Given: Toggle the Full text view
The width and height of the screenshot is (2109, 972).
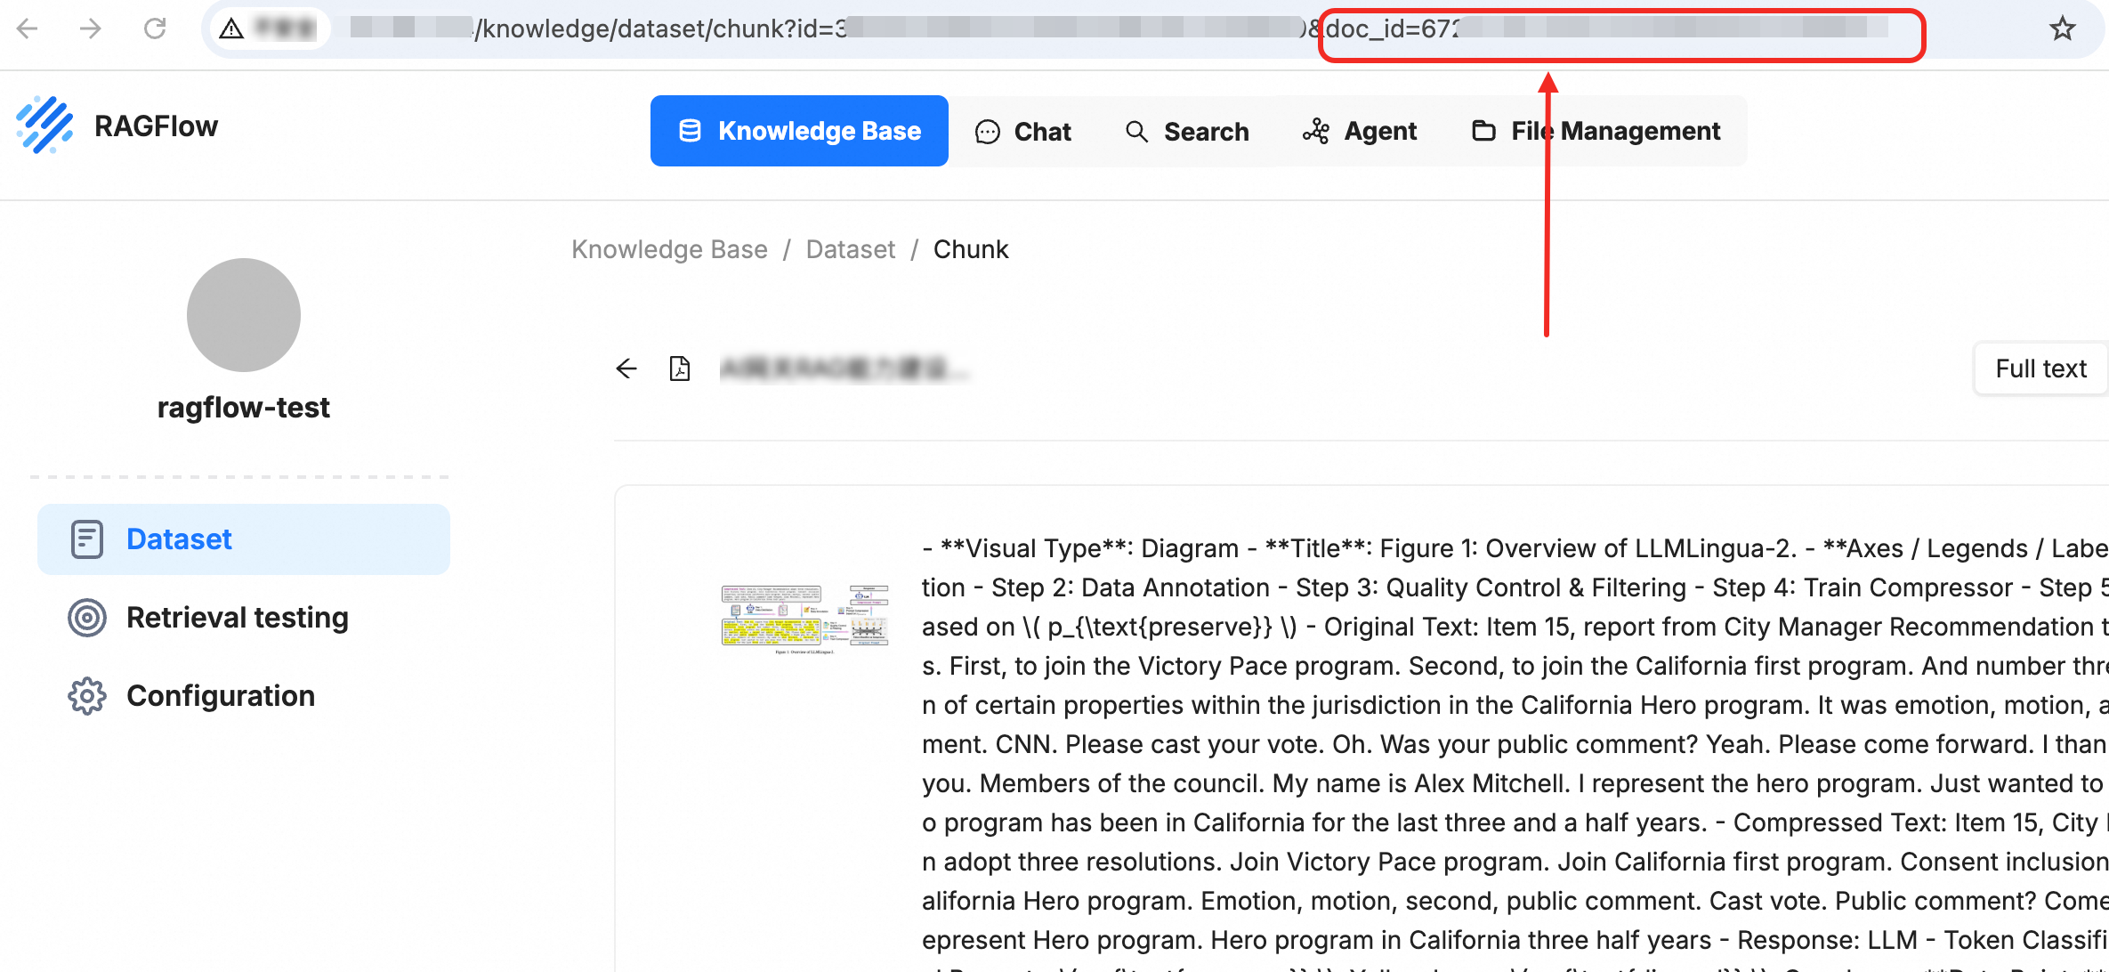Looking at the screenshot, I should (2040, 369).
